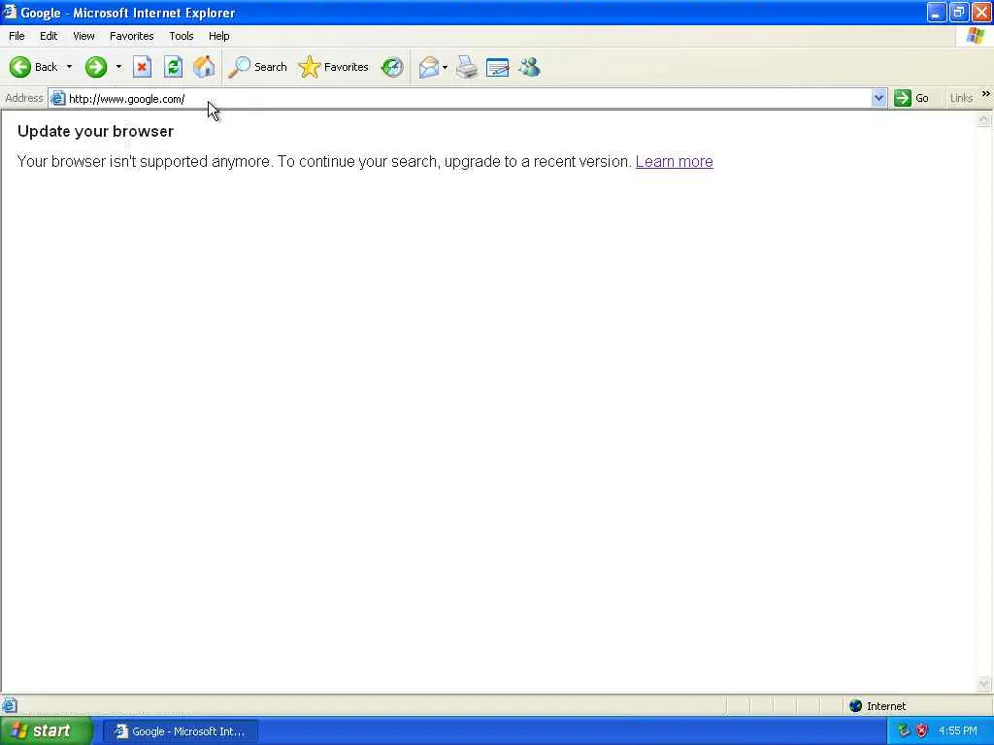Open the View menu
The image size is (994, 745).
click(x=83, y=36)
